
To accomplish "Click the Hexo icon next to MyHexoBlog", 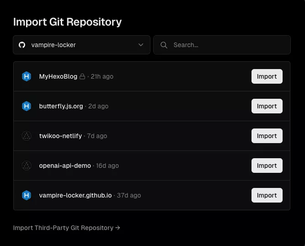I will coord(27,76).
